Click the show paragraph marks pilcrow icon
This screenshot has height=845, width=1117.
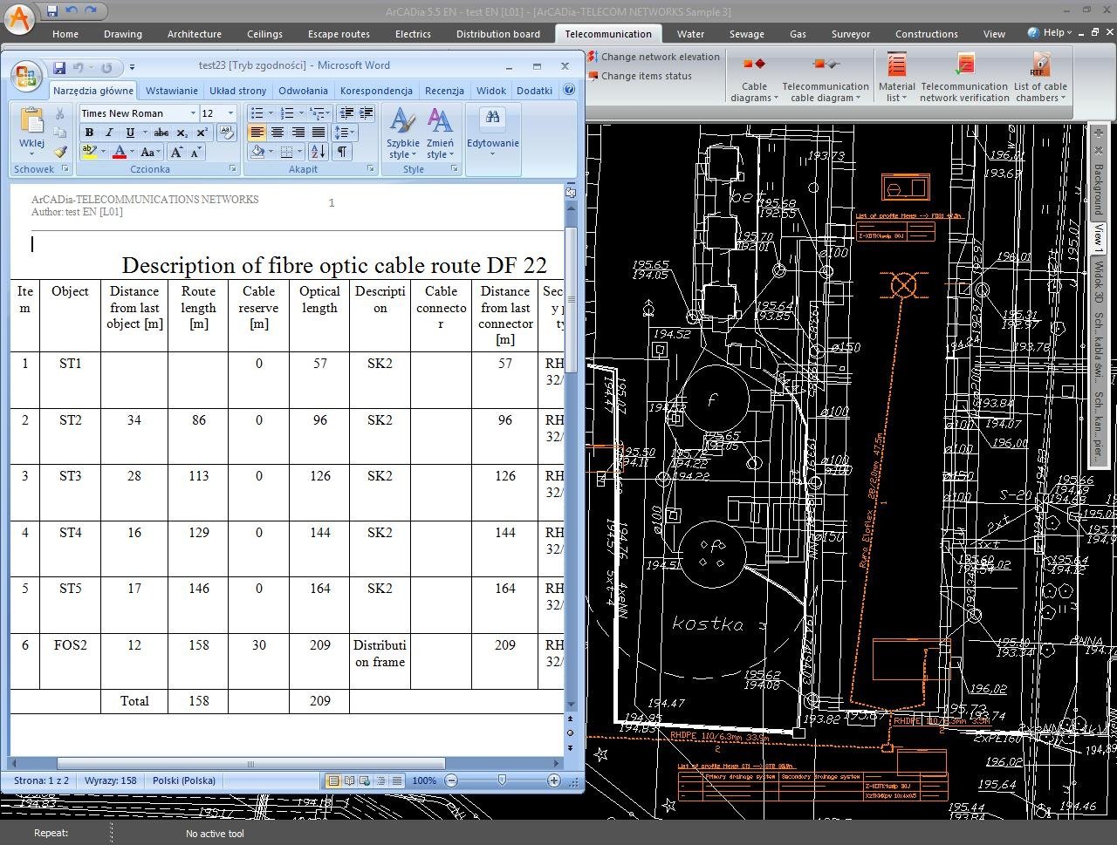point(342,152)
